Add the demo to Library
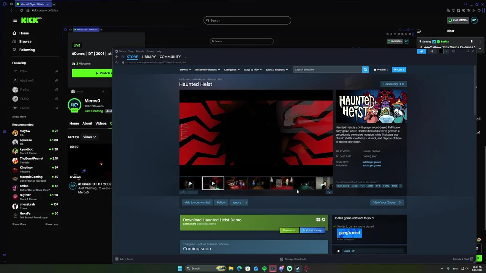Image resolution: width=486 pixels, height=273 pixels. click(312, 230)
